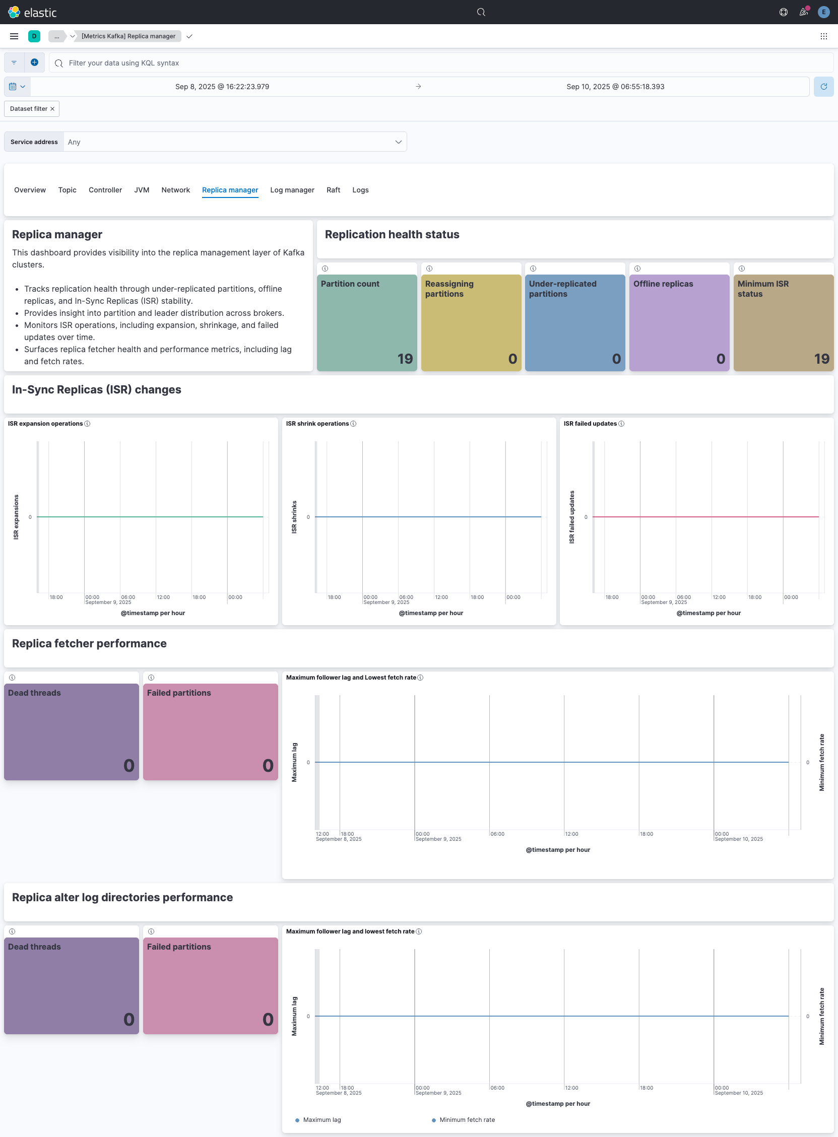Open the filter options menu icon

(x=14, y=62)
